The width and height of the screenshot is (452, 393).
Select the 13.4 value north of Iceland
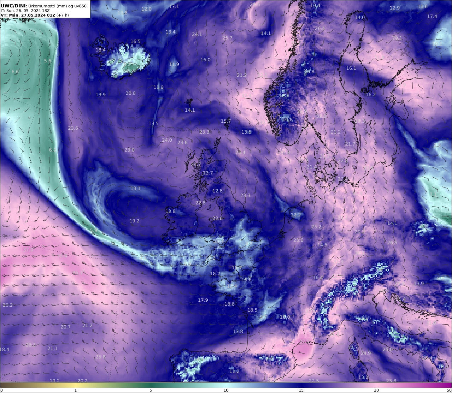[171, 32]
